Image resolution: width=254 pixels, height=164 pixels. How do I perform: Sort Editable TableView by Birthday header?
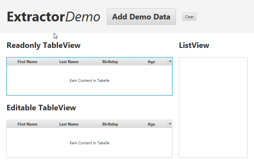tap(110, 124)
